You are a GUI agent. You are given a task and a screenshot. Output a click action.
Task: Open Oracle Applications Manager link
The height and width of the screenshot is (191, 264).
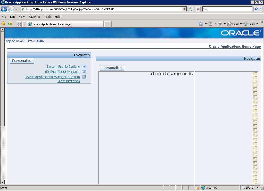[52, 77]
